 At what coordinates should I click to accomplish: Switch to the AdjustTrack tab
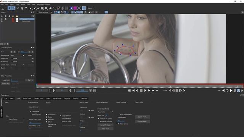(27, 98)
